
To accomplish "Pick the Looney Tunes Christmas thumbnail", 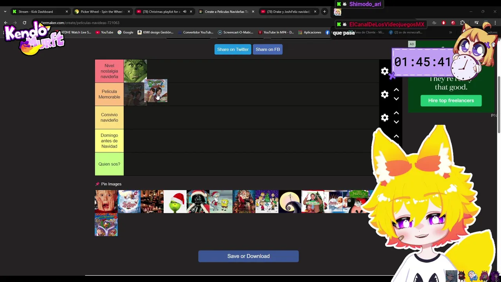I will tap(106, 225).
